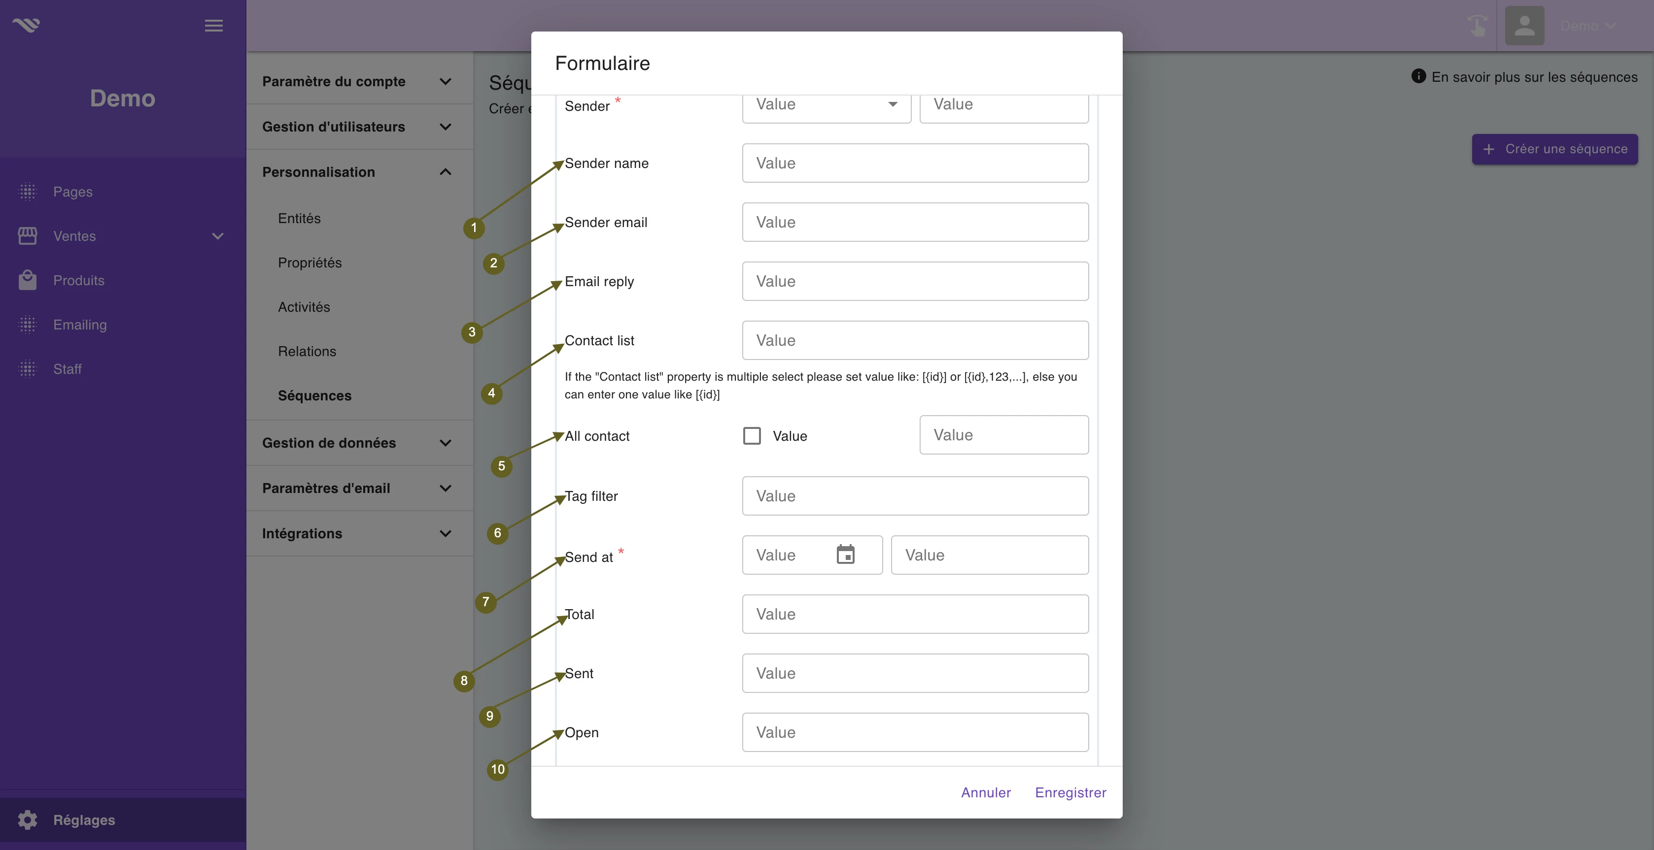Screen dimensions: 1654x850
Task: Open Activités settings item
Action: [x=304, y=307]
